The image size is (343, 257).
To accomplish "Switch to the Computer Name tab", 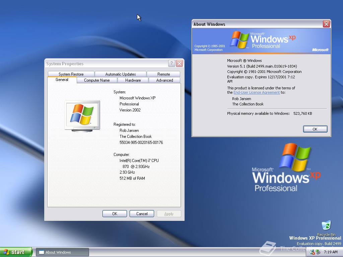I will click(97, 80).
